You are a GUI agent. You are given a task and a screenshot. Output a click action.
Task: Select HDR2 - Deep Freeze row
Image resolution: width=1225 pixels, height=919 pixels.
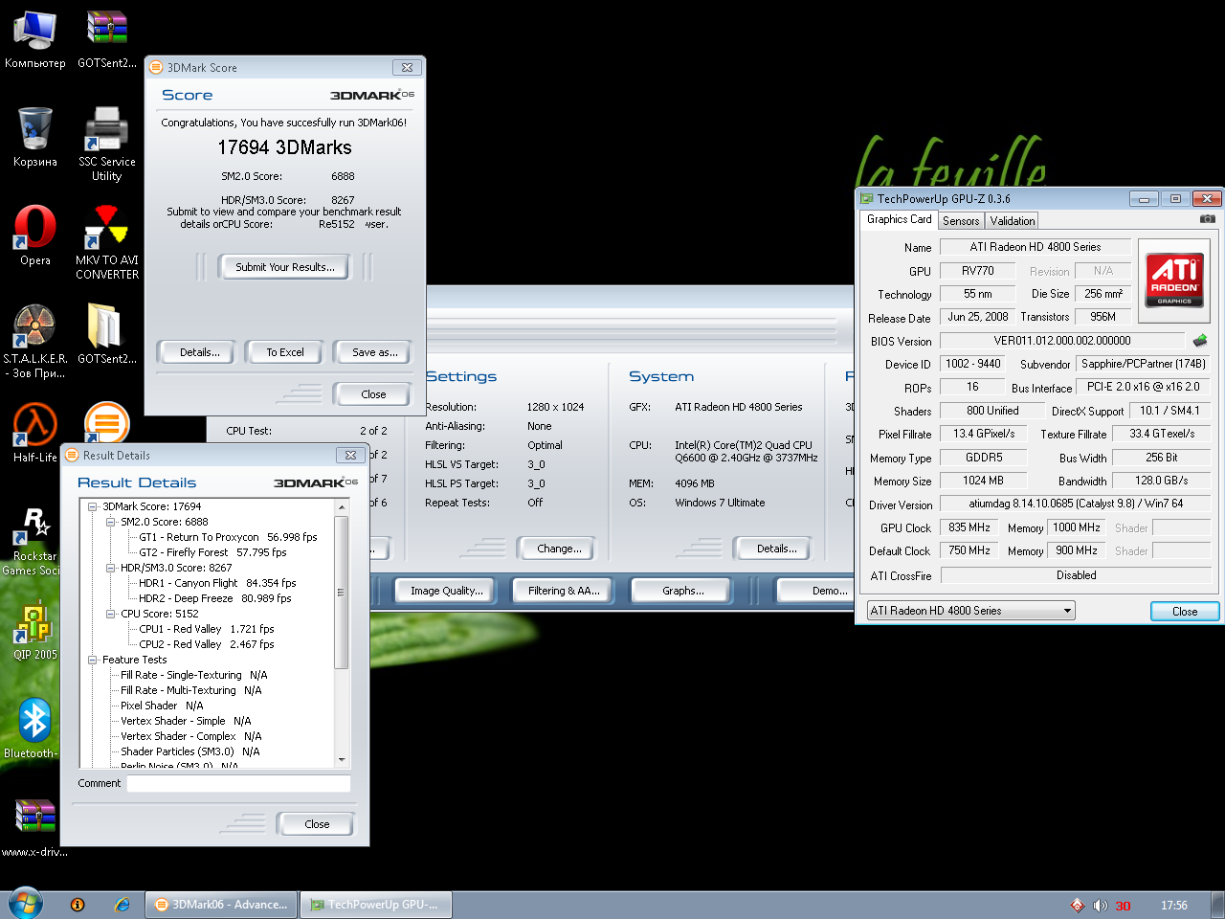point(215,598)
